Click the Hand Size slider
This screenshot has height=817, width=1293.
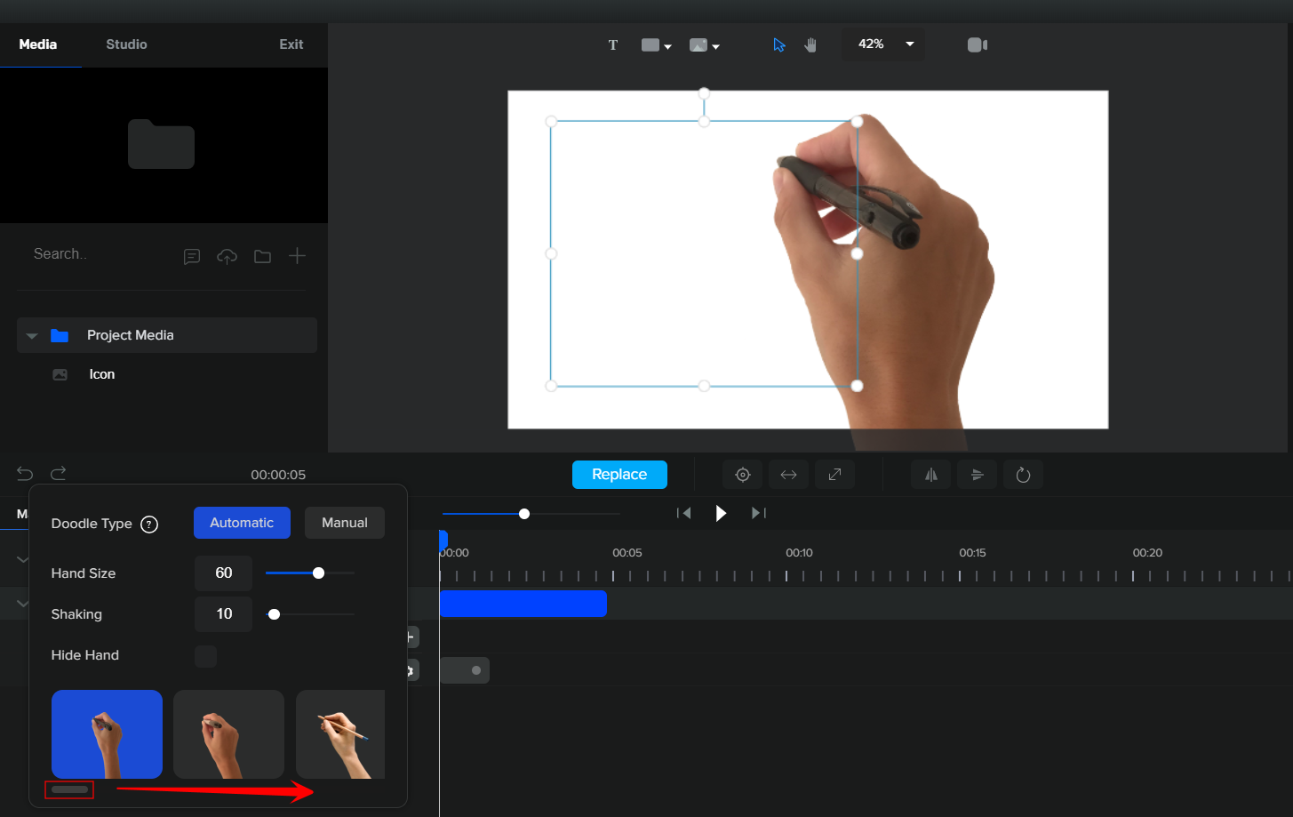310,573
